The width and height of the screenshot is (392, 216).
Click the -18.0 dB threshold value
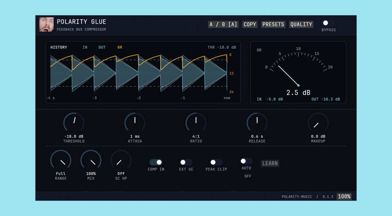[74, 136]
